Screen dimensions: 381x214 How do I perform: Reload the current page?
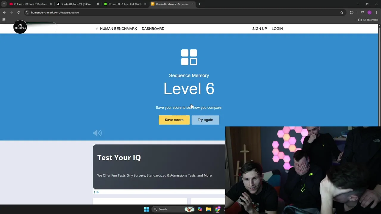click(x=18, y=12)
